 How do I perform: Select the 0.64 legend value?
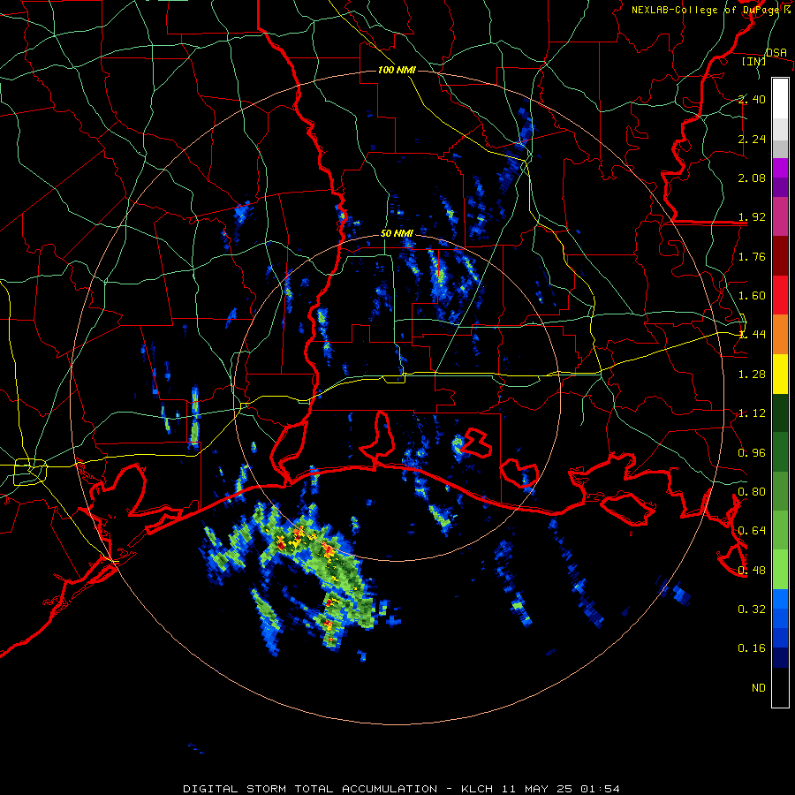(x=752, y=531)
